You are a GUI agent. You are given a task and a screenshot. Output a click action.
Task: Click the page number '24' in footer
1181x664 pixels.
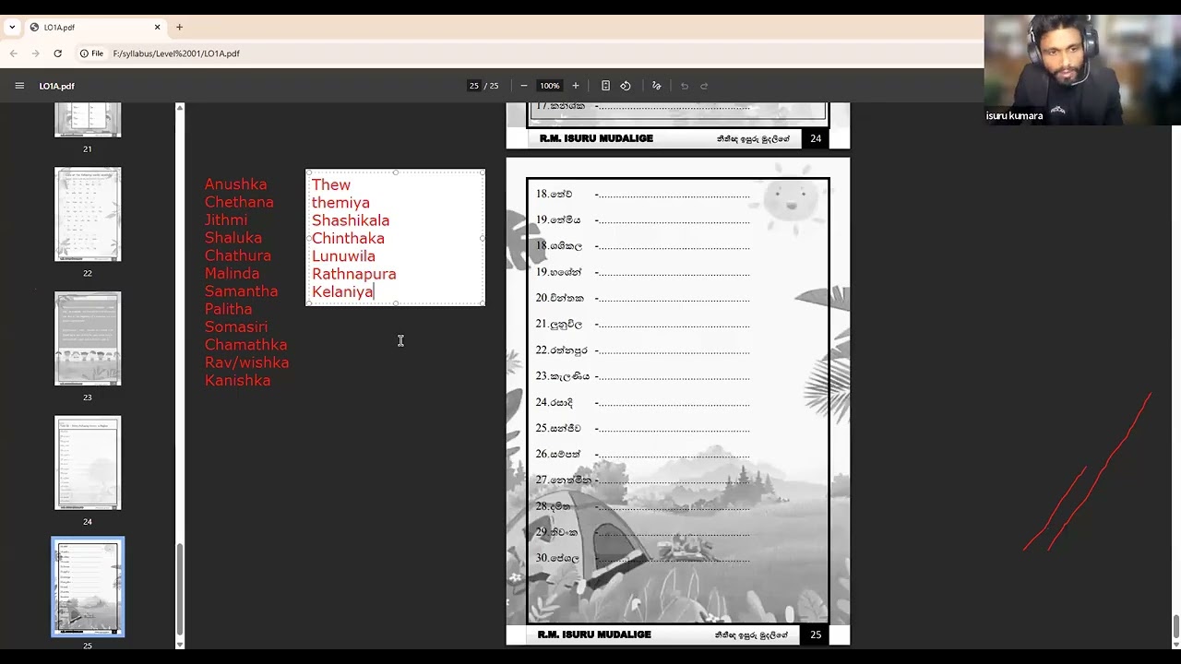pos(816,138)
